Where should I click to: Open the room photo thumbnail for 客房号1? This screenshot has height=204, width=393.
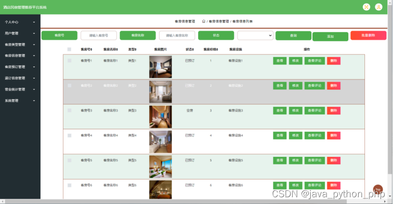(x=161, y=67)
